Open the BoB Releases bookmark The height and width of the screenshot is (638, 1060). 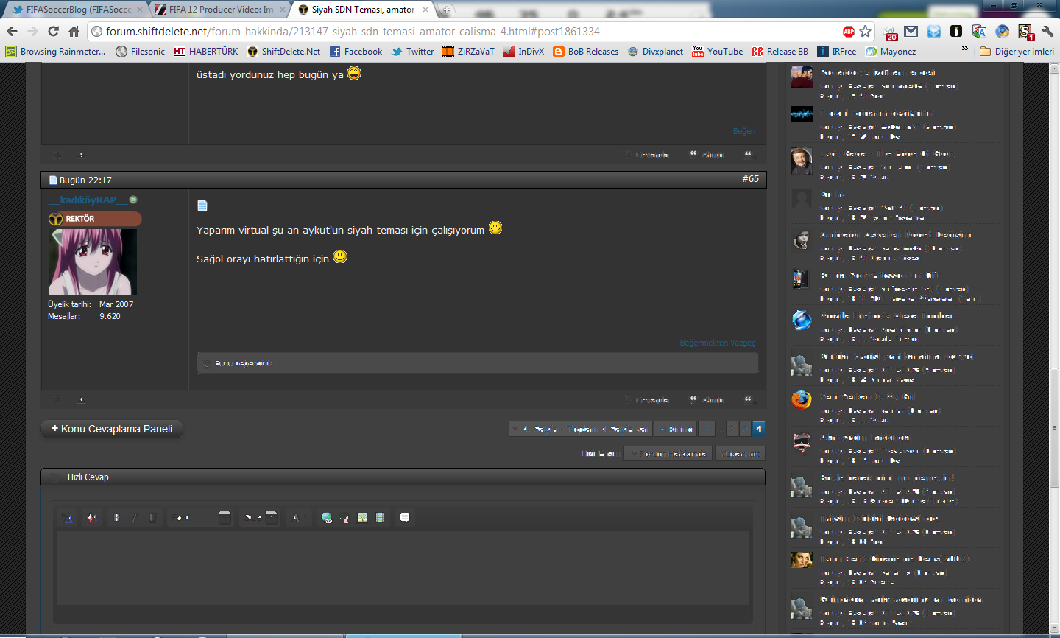click(x=586, y=52)
